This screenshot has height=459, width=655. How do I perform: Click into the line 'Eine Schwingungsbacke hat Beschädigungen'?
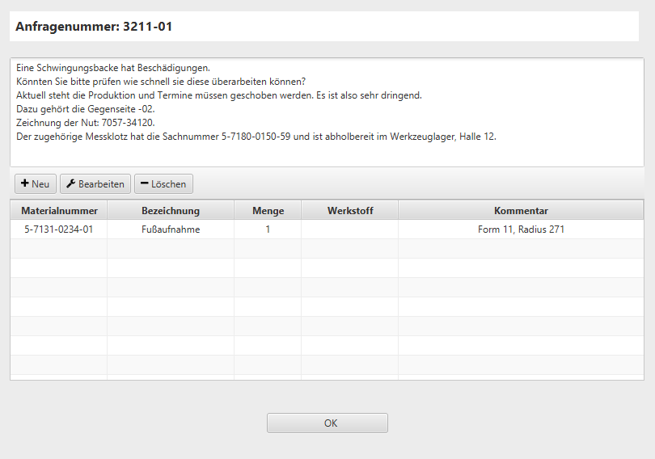tap(113, 68)
